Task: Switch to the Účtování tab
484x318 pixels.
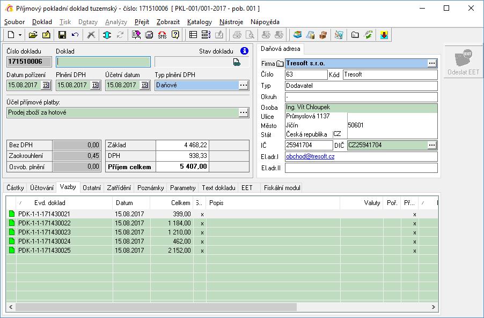Action: coord(42,188)
